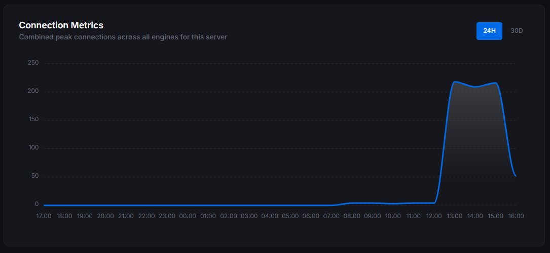This screenshot has height=253, width=550.
Task: Click the 200 y-axis label
Action: click(33, 91)
